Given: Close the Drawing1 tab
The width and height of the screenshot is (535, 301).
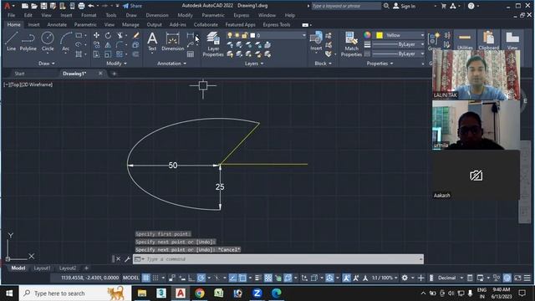Looking at the screenshot, I should (x=100, y=74).
